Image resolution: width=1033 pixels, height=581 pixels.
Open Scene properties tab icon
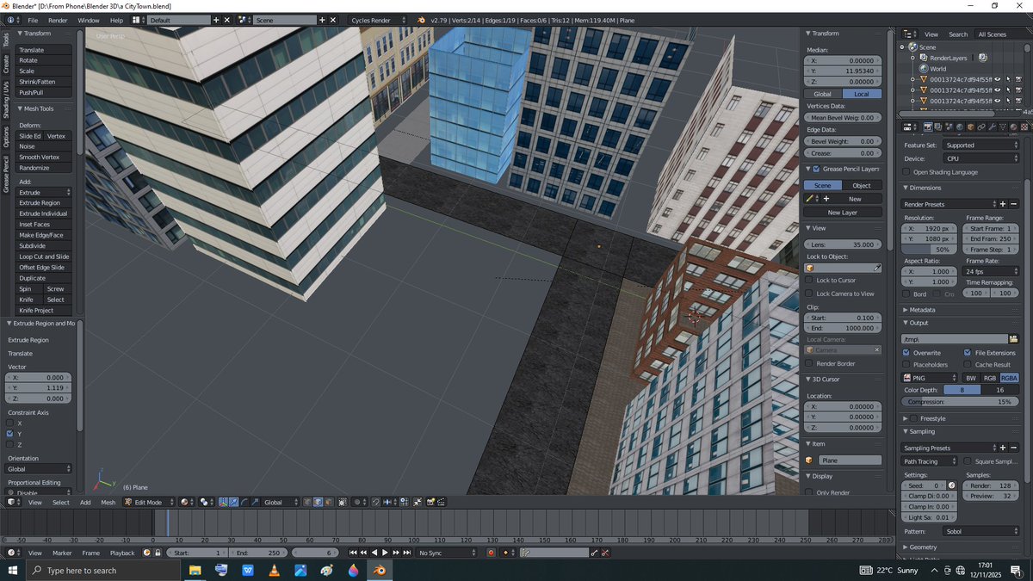point(949,127)
